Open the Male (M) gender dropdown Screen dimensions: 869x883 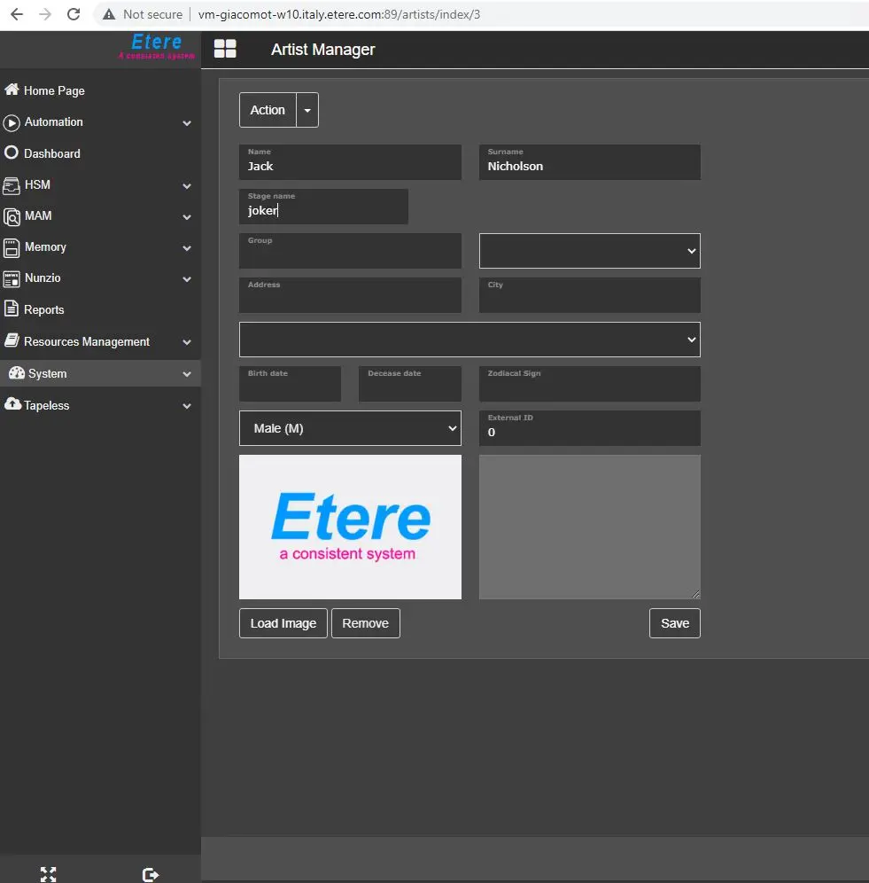(350, 428)
